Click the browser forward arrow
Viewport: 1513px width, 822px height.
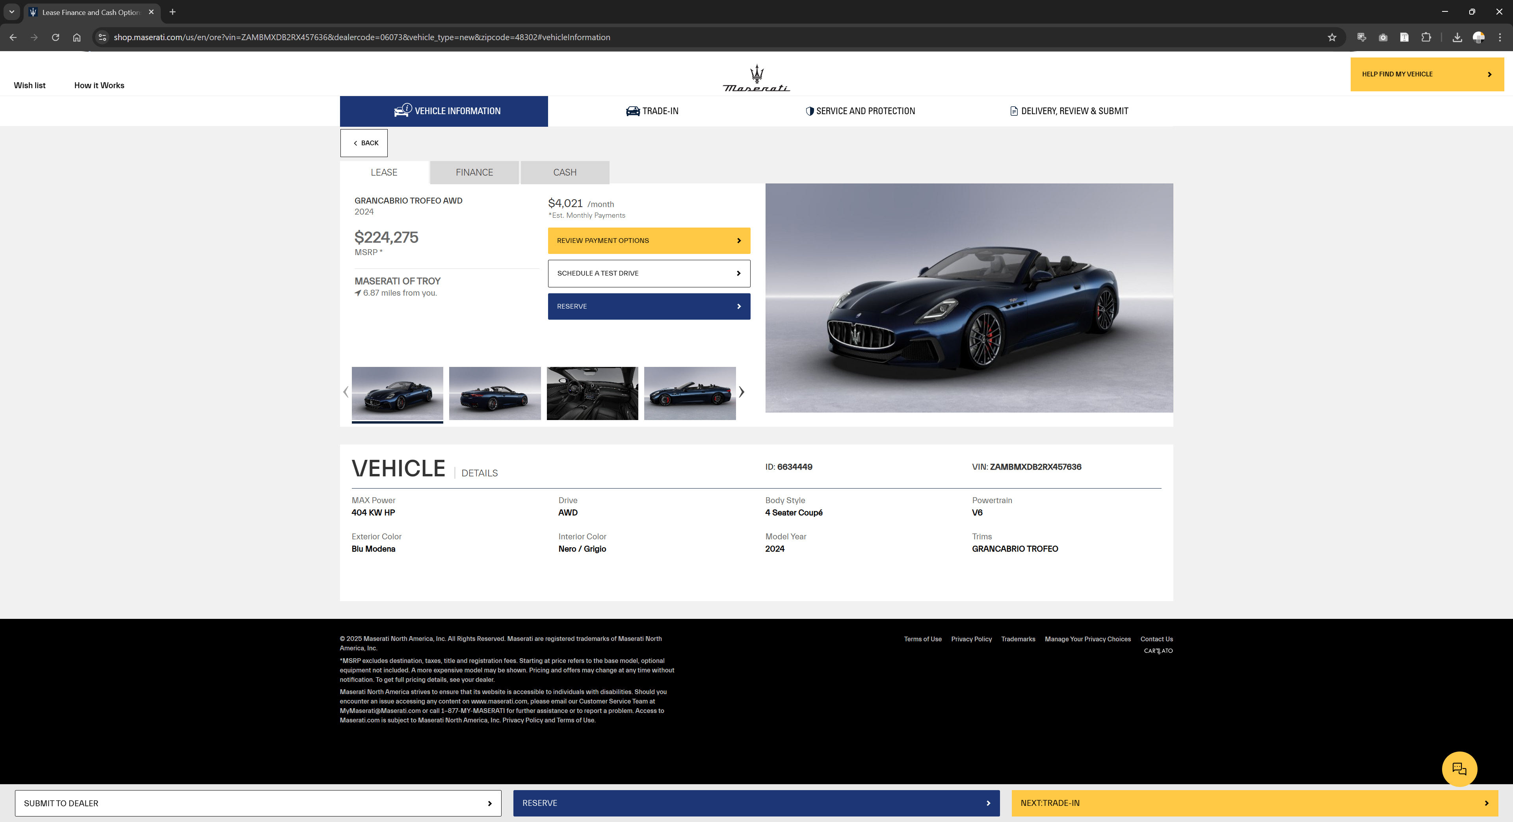34,37
